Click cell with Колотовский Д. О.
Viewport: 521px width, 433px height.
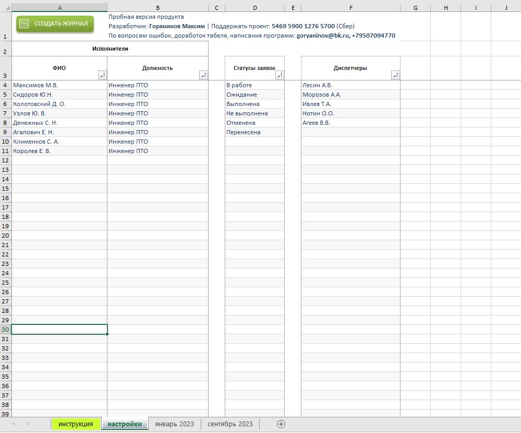click(x=59, y=104)
